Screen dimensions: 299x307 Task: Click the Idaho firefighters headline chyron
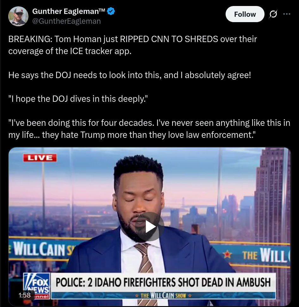(x=163, y=282)
